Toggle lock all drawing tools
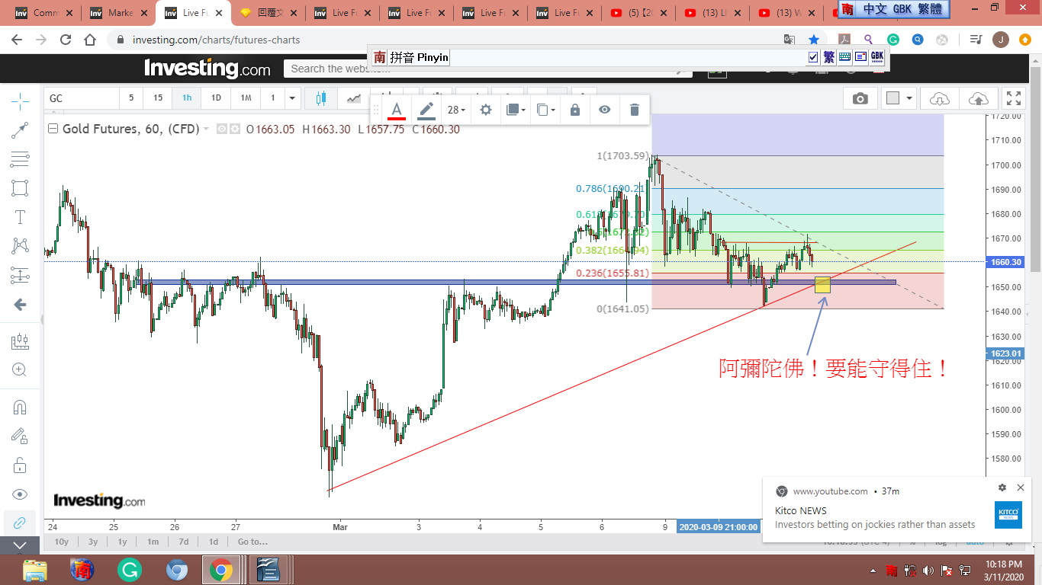The image size is (1042, 585). pyautogui.click(x=21, y=465)
